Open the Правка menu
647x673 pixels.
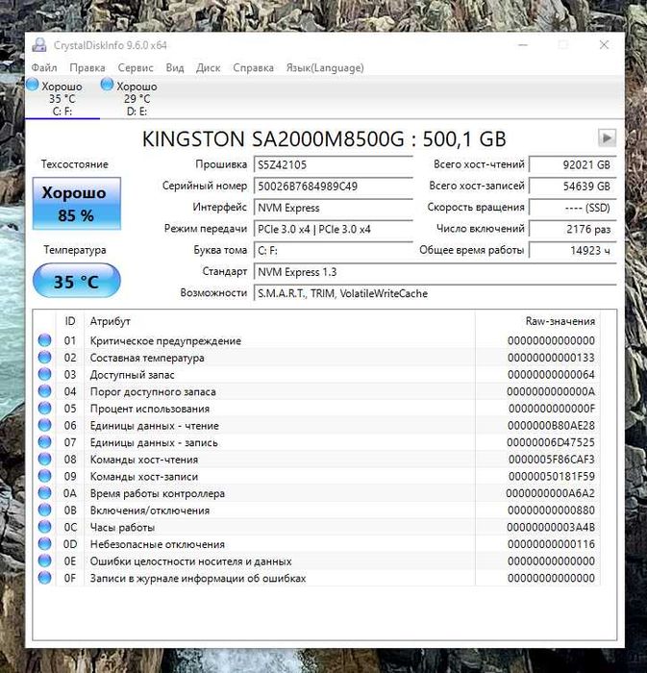click(x=87, y=68)
